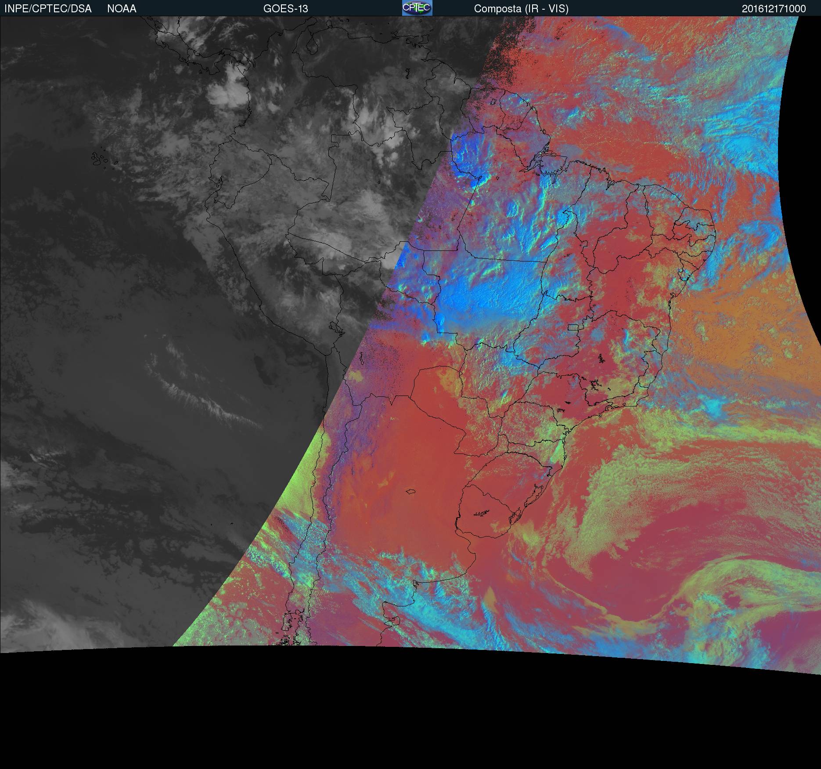The image size is (821, 769).
Task: Select the GOES-13 satellite title
Action: (x=285, y=9)
